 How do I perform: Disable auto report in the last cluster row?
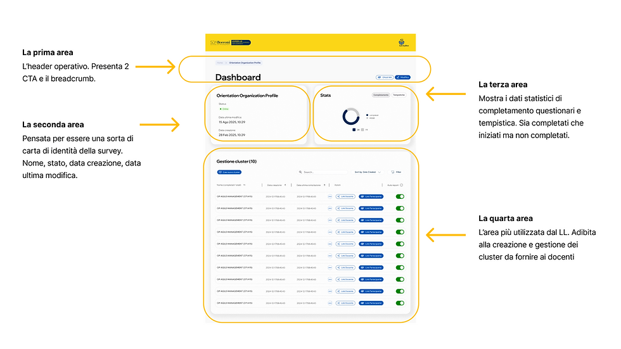[400, 303]
